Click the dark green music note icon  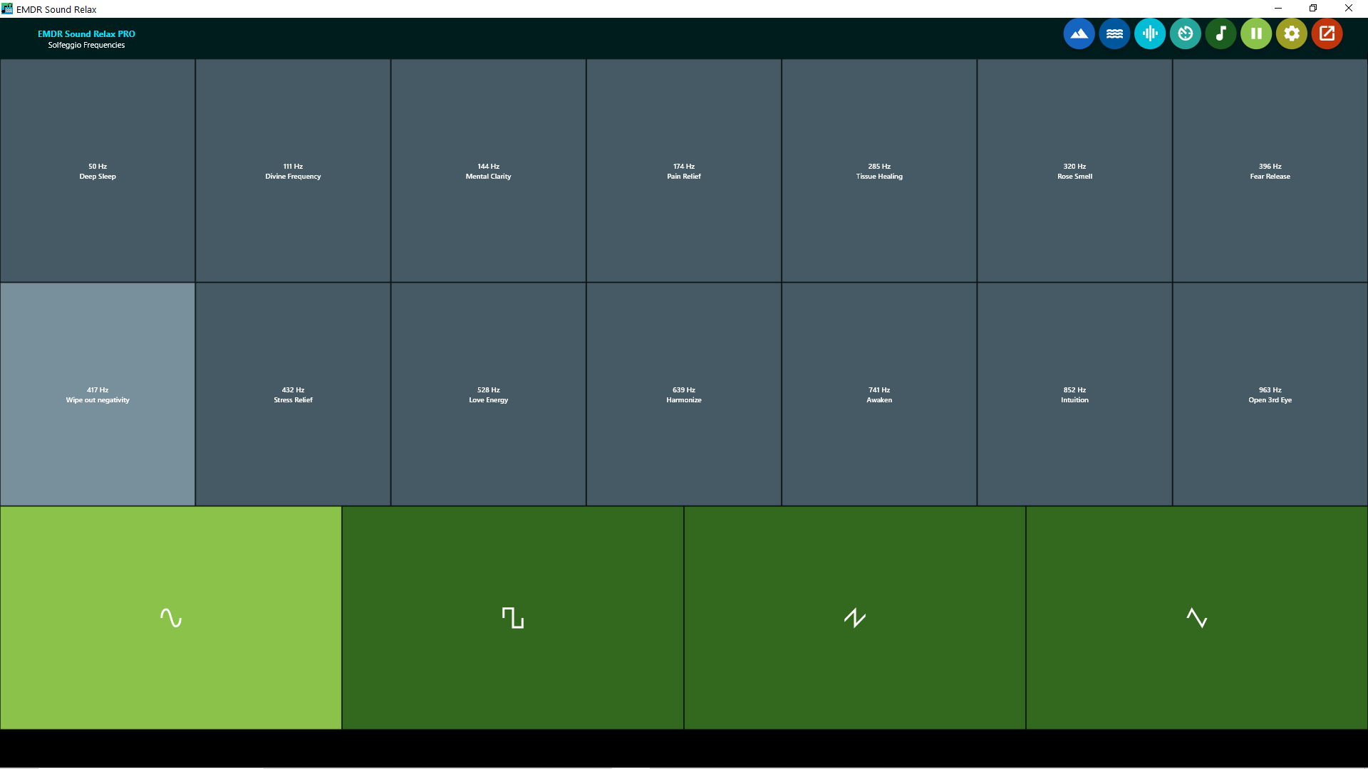click(1221, 33)
